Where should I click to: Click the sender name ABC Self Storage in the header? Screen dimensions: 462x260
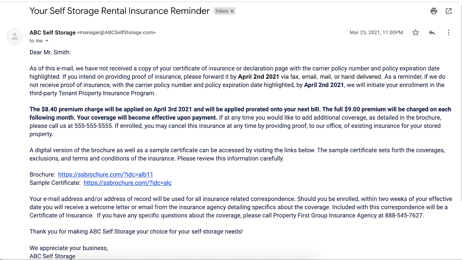point(52,33)
